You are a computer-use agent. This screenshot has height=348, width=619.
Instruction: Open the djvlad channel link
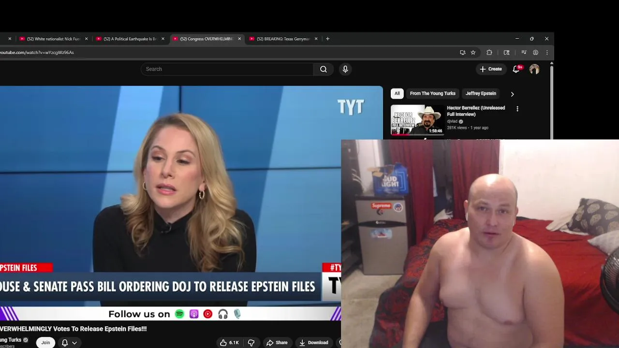click(x=452, y=121)
